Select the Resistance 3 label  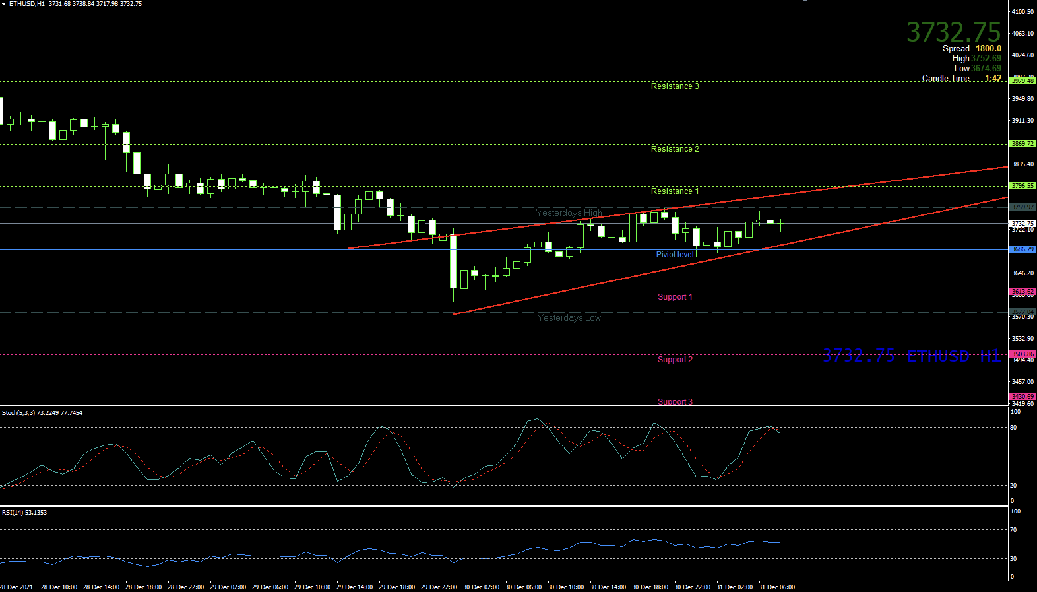(x=674, y=86)
